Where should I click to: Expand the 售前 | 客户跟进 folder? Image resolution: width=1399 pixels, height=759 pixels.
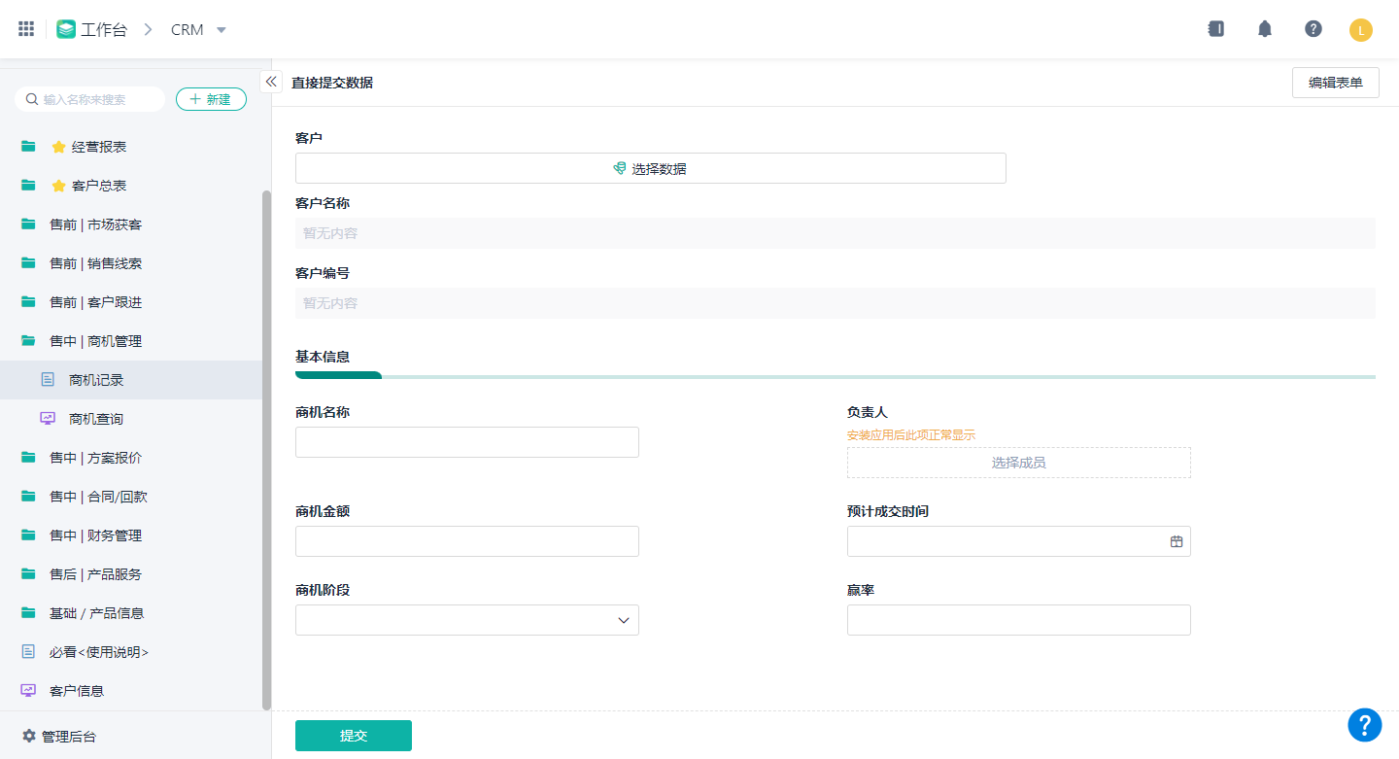coord(131,302)
